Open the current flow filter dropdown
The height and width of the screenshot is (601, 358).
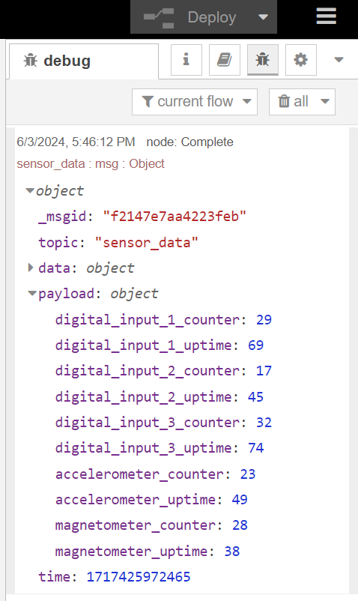click(195, 102)
